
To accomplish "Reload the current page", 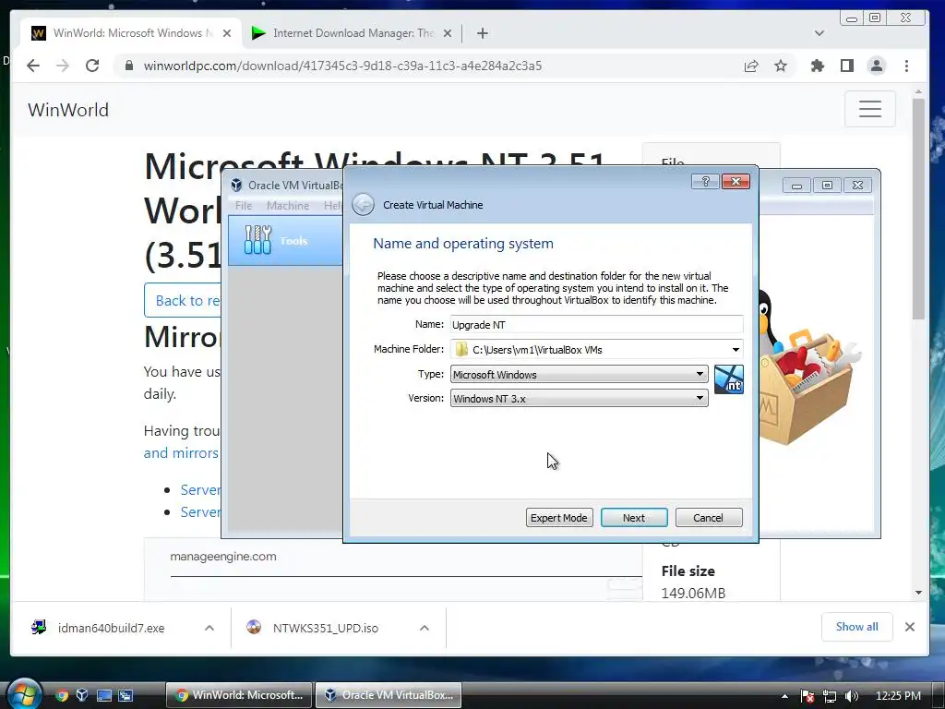I will click(x=92, y=66).
